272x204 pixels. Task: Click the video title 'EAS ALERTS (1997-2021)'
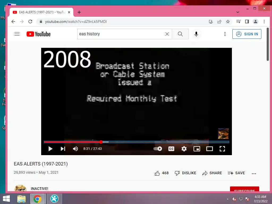pos(41,164)
